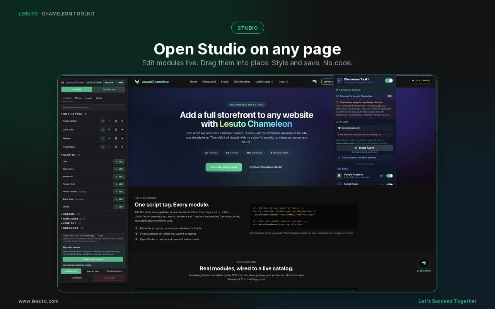
Task: Add the Collections module
Action: (x=119, y=169)
